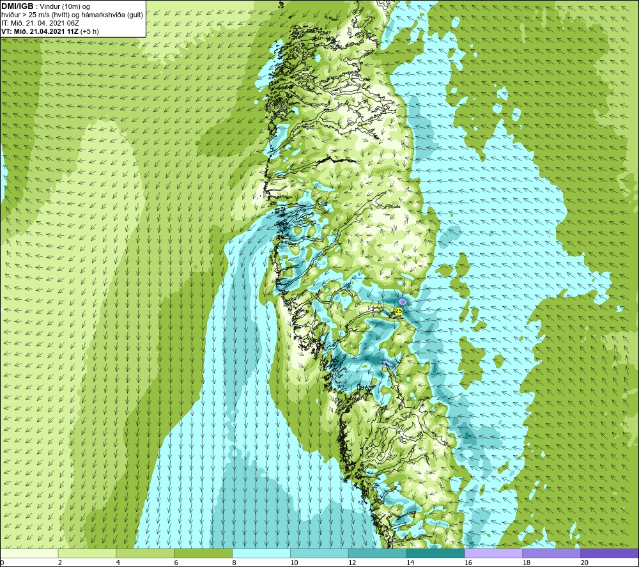Screen dimensions: 639x567
Task: Select the 2–4 m/s legend color swatch
Action: click(x=87, y=554)
